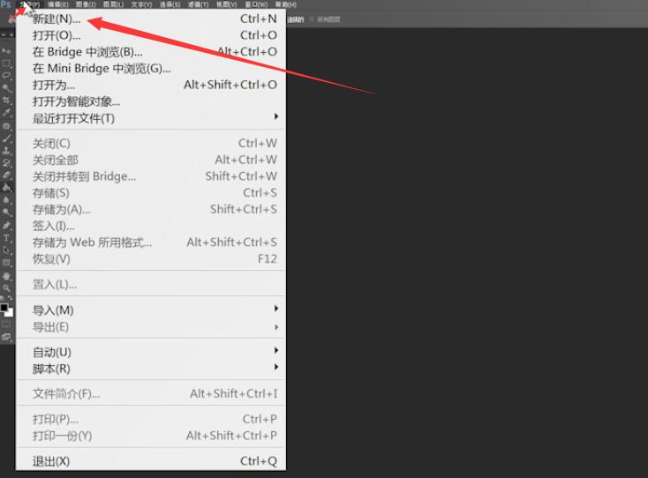Select the Eyedropper tool
This screenshot has width=648, height=478.
coord(6,113)
